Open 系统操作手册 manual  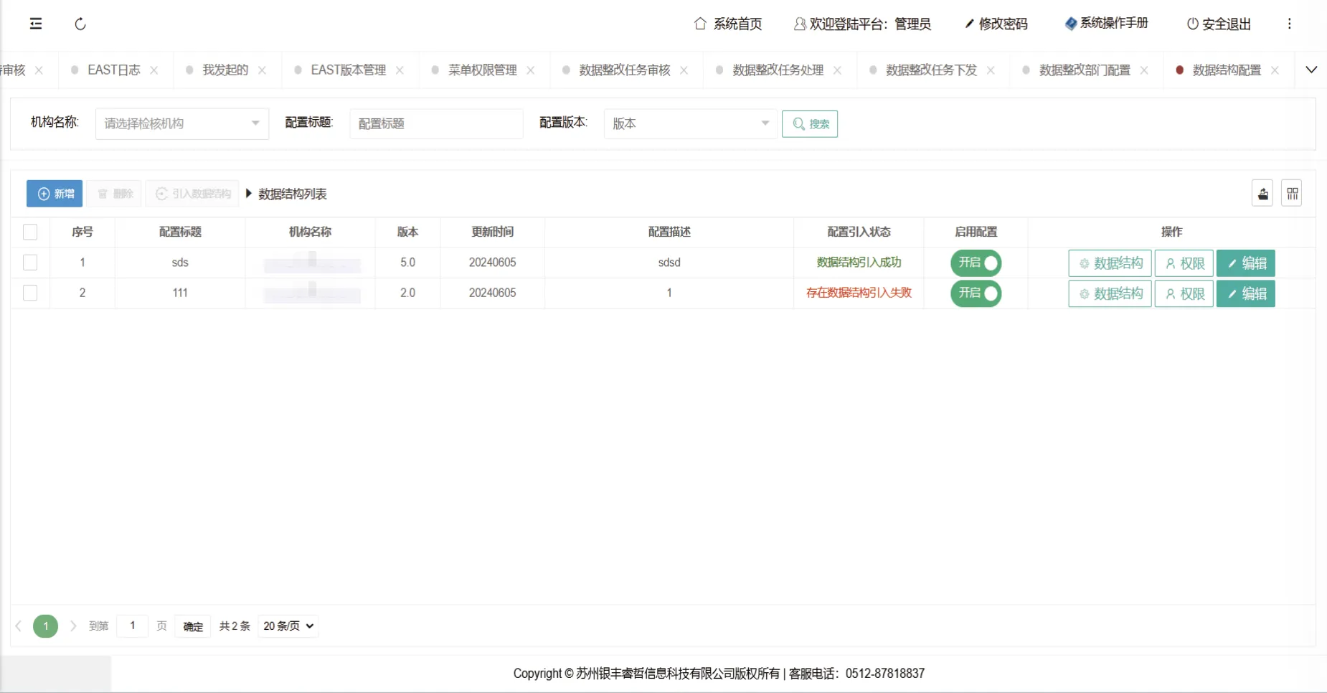[x=1107, y=24]
